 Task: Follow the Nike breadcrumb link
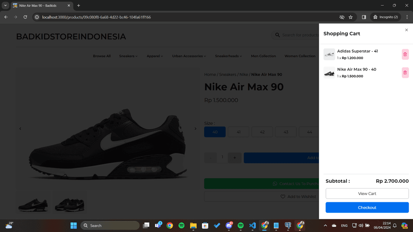[244, 75]
